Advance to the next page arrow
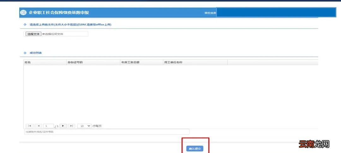 (63, 126)
